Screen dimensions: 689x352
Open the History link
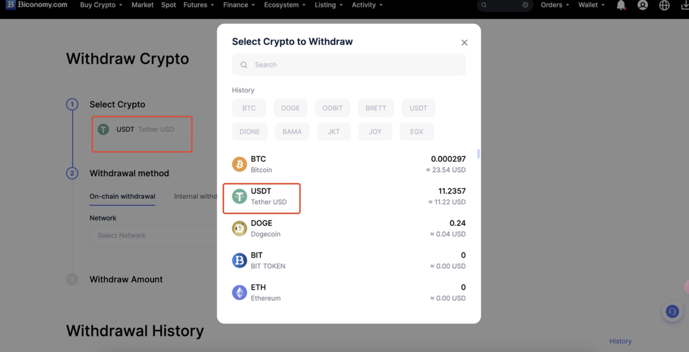tap(620, 341)
